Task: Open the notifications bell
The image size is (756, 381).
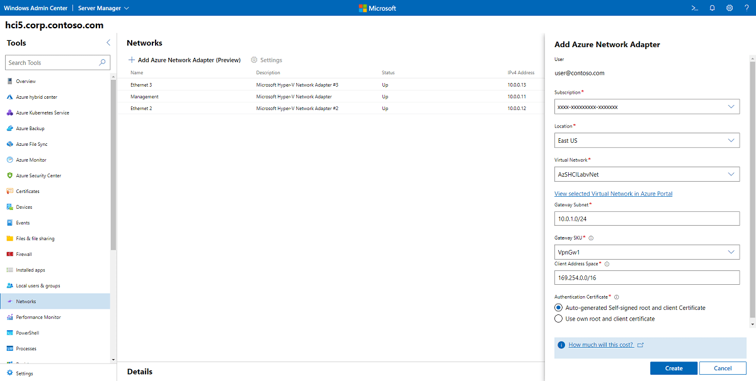Action: pyautogui.click(x=712, y=8)
